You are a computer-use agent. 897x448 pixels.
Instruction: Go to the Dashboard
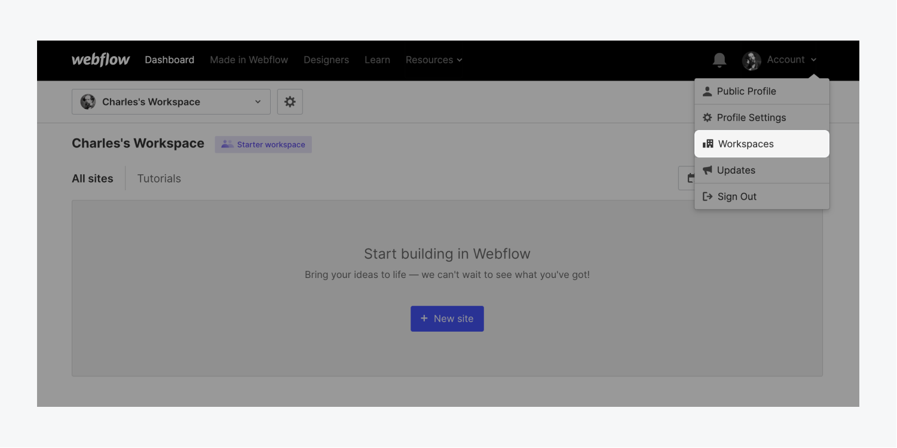pyautogui.click(x=170, y=60)
